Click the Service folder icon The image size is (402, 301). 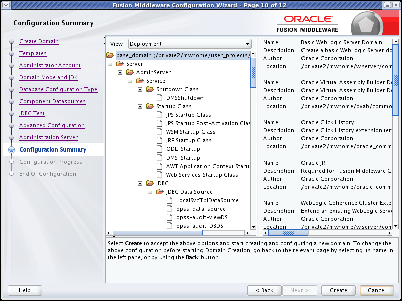click(x=140, y=81)
